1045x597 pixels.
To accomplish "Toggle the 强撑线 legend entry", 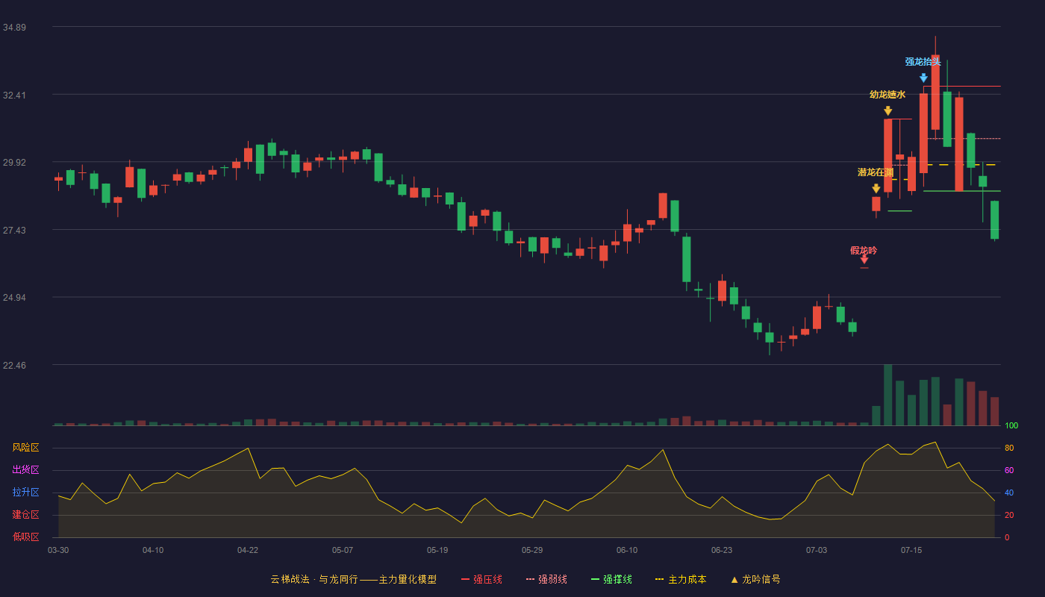I will pos(611,579).
